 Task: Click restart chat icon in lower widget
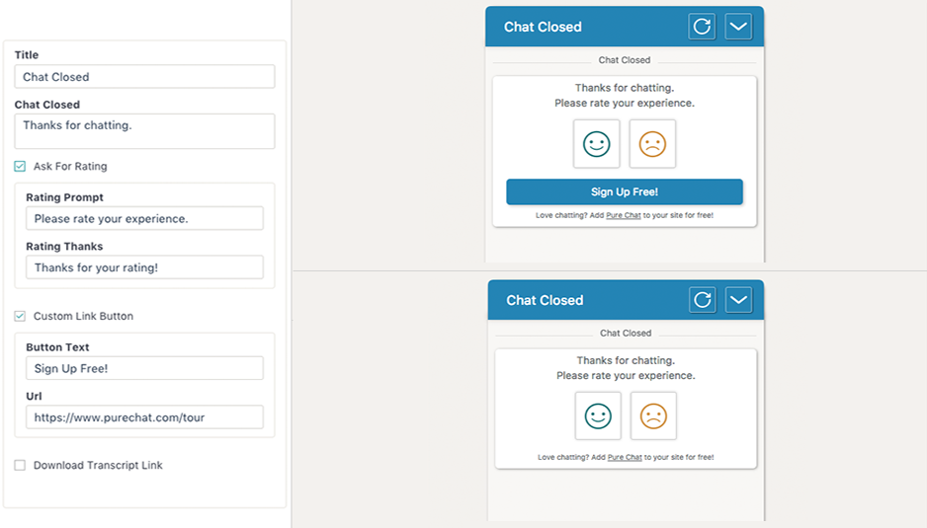coord(703,300)
